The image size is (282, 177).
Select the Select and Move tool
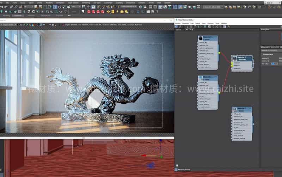(55, 7)
